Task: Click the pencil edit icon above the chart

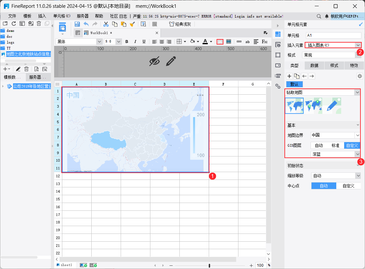Action: point(171,61)
